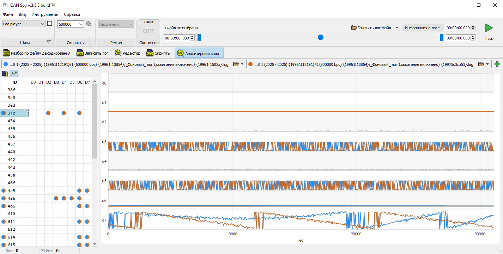The image size is (503, 254).
Task: Open the Скрипты tool
Action: click(159, 53)
